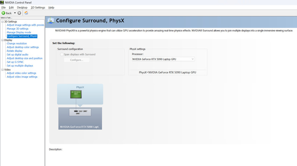Open Adjust desktop color settings

pos(23,47)
